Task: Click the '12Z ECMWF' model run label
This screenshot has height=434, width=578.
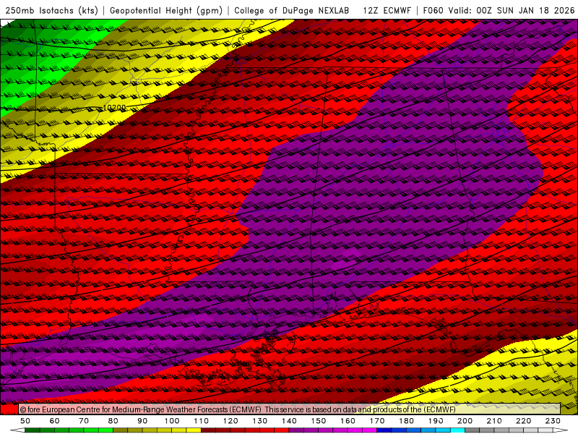Action: pyautogui.click(x=387, y=10)
